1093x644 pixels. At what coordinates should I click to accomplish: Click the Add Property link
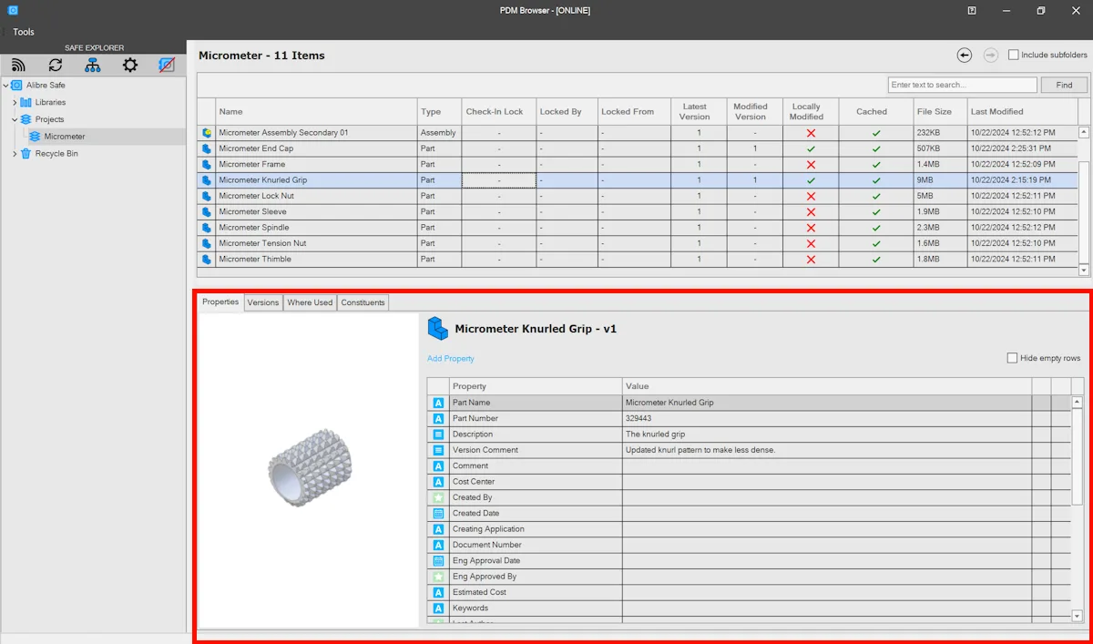click(x=451, y=359)
